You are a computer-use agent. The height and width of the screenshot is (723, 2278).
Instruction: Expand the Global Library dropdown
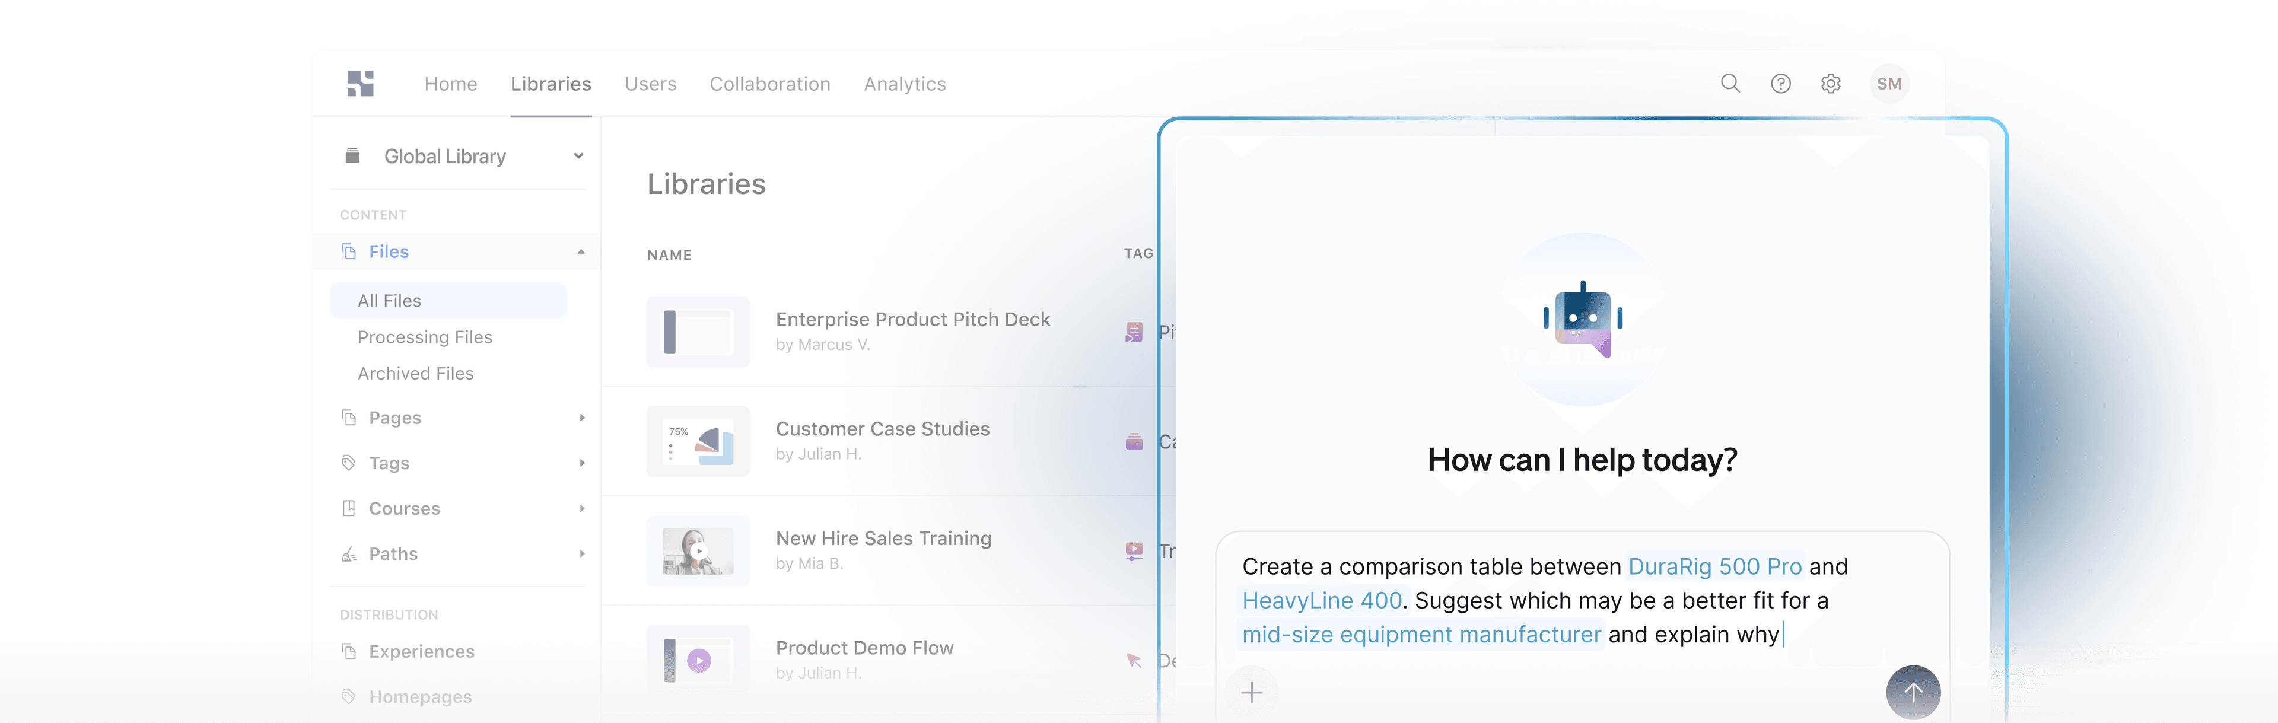pyautogui.click(x=578, y=155)
